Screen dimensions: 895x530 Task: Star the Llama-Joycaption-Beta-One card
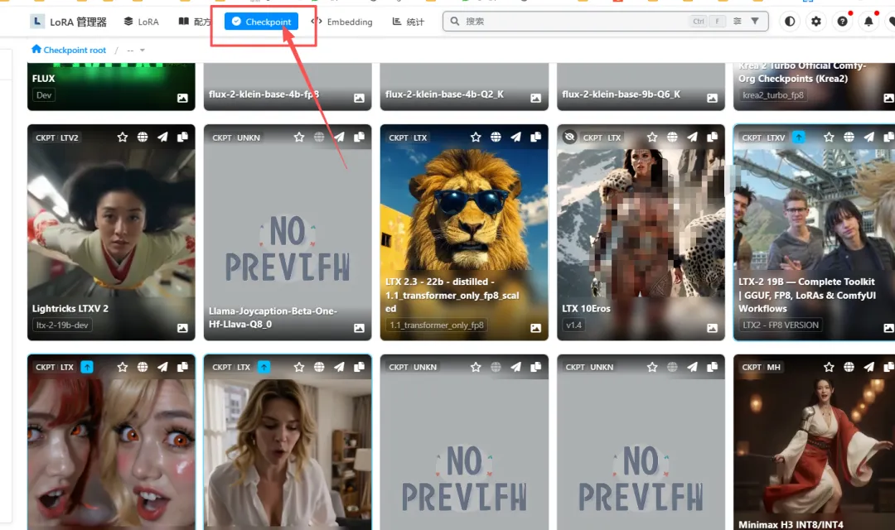click(299, 137)
